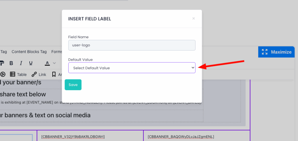Click the CBBANNER_BAQGWyDLvJaJZgmENL placeholder cell
The height and width of the screenshot is (141, 298).
tap(181, 136)
